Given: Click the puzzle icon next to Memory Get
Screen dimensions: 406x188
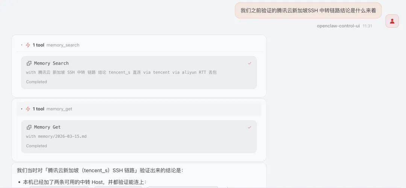Looking at the screenshot, I should pyautogui.click(x=29, y=127).
